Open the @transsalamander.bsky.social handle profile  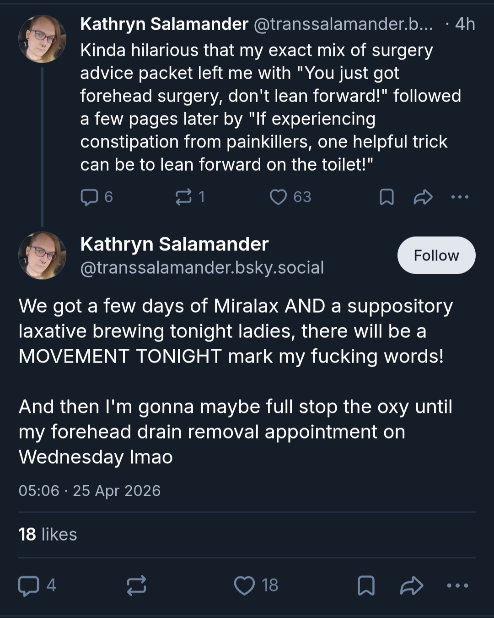tap(202, 267)
